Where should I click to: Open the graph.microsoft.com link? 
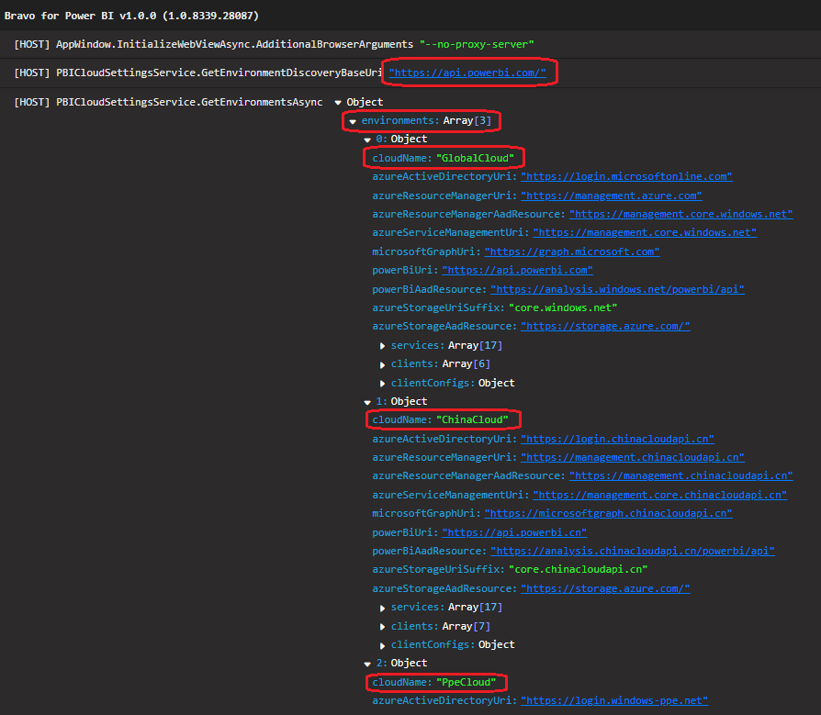[x=572, y=251]
